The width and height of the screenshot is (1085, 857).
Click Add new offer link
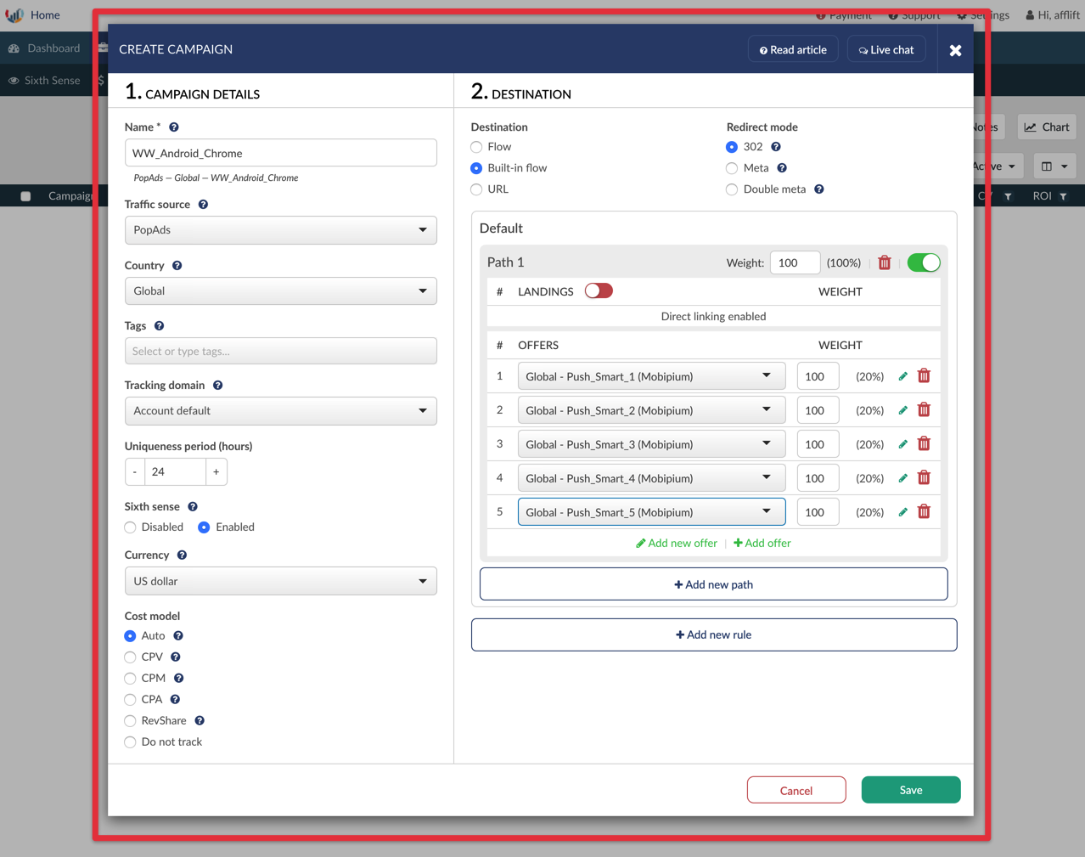tap(677, 544)
